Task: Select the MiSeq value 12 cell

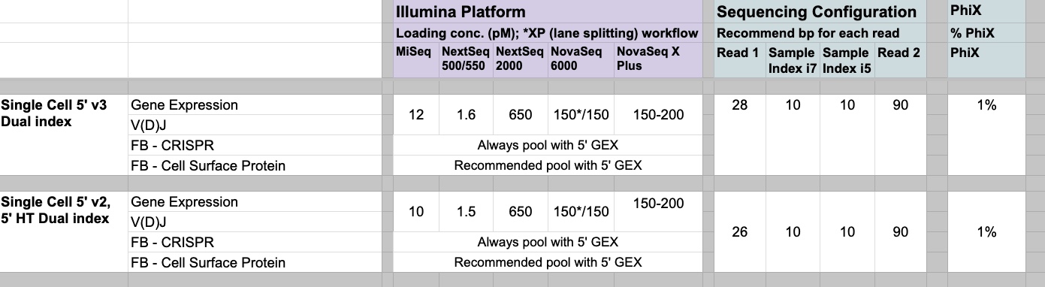Action: coord(416,115)
